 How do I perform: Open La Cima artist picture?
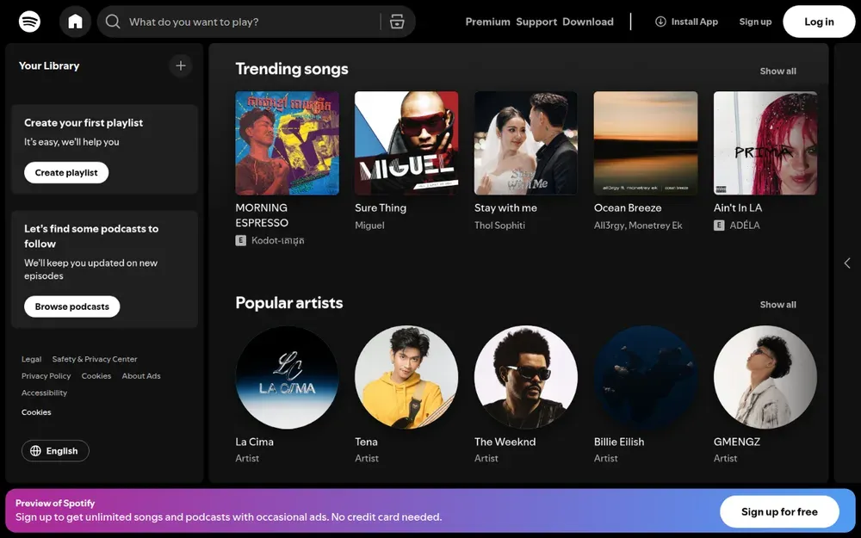[x=288, y=377]
